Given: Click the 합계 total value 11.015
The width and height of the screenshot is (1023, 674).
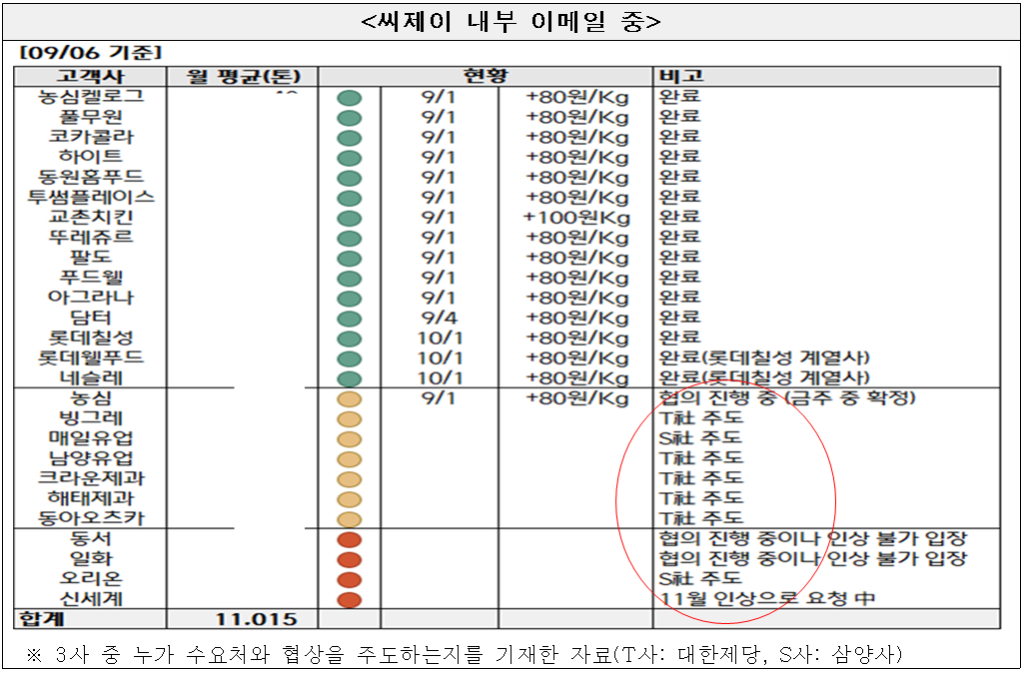Looking at the screenshot, I should [x=256, y=620].
